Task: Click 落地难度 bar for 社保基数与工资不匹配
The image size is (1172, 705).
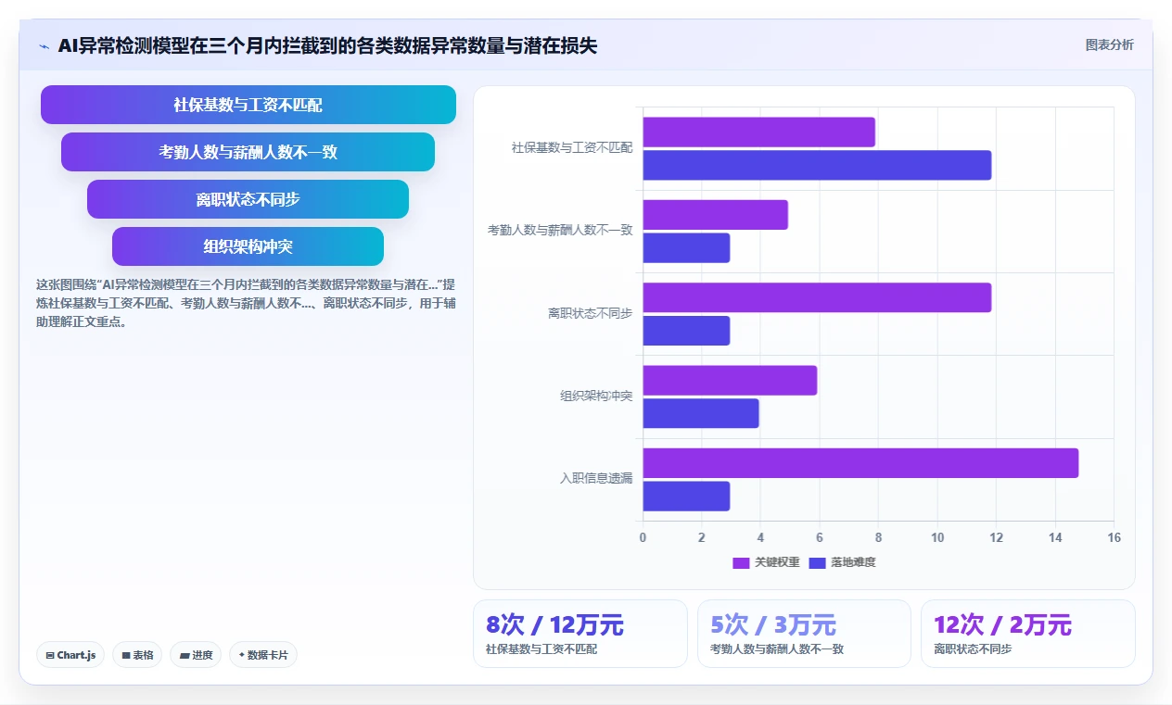Action: (x=817, y=165)
